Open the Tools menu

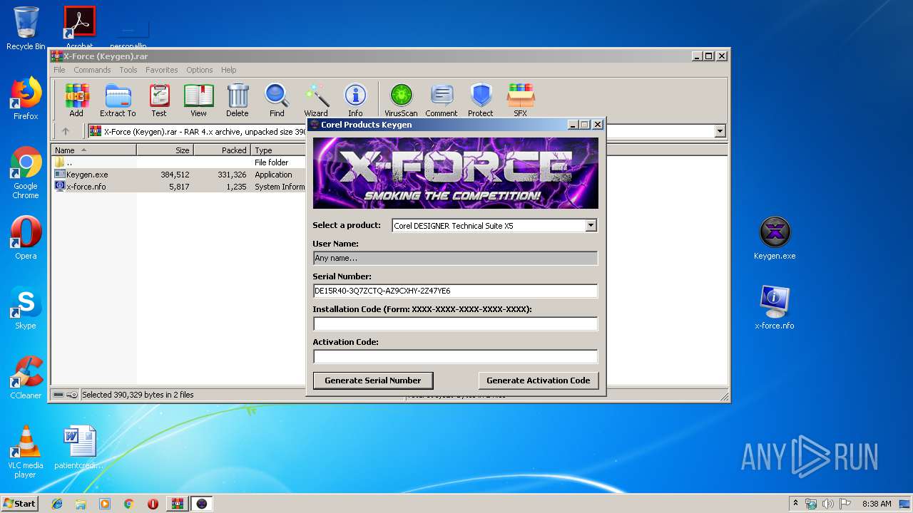click(128, 70)
